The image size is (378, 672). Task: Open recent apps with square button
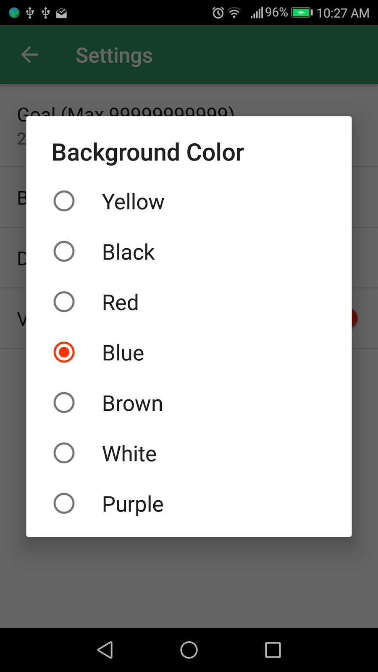pyautogui.click(x=273, y=650)
